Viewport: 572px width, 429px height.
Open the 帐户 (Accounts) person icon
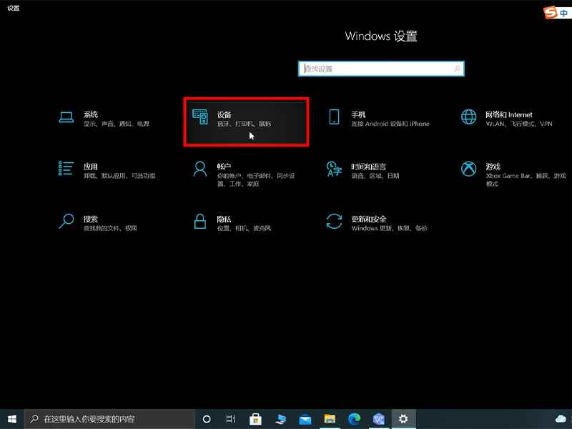200,169
